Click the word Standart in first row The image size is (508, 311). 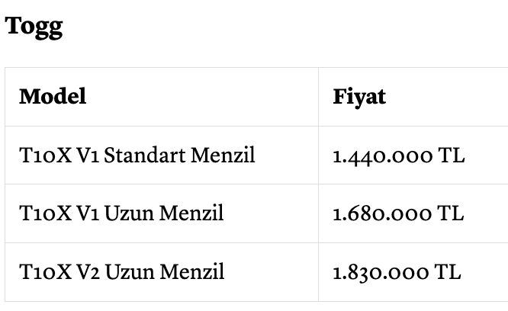coord(145,155)
